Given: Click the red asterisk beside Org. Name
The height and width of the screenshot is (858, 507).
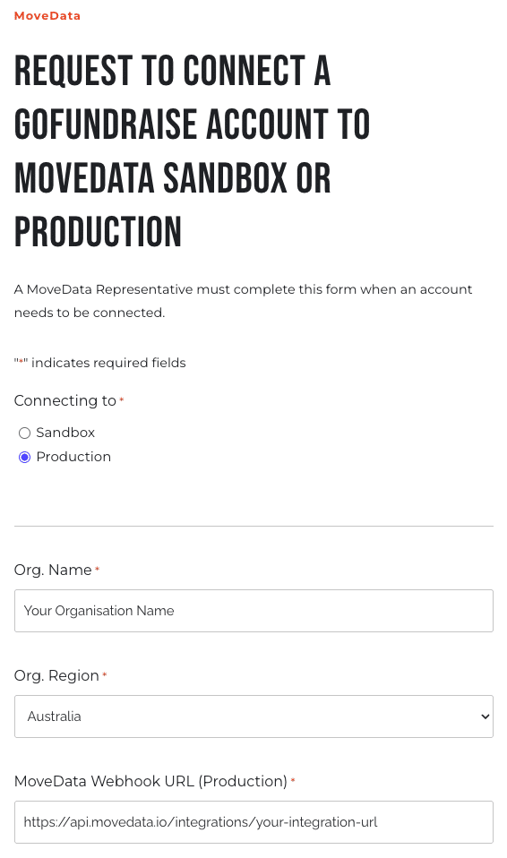Looking at the screenshot, I should 98,569.
